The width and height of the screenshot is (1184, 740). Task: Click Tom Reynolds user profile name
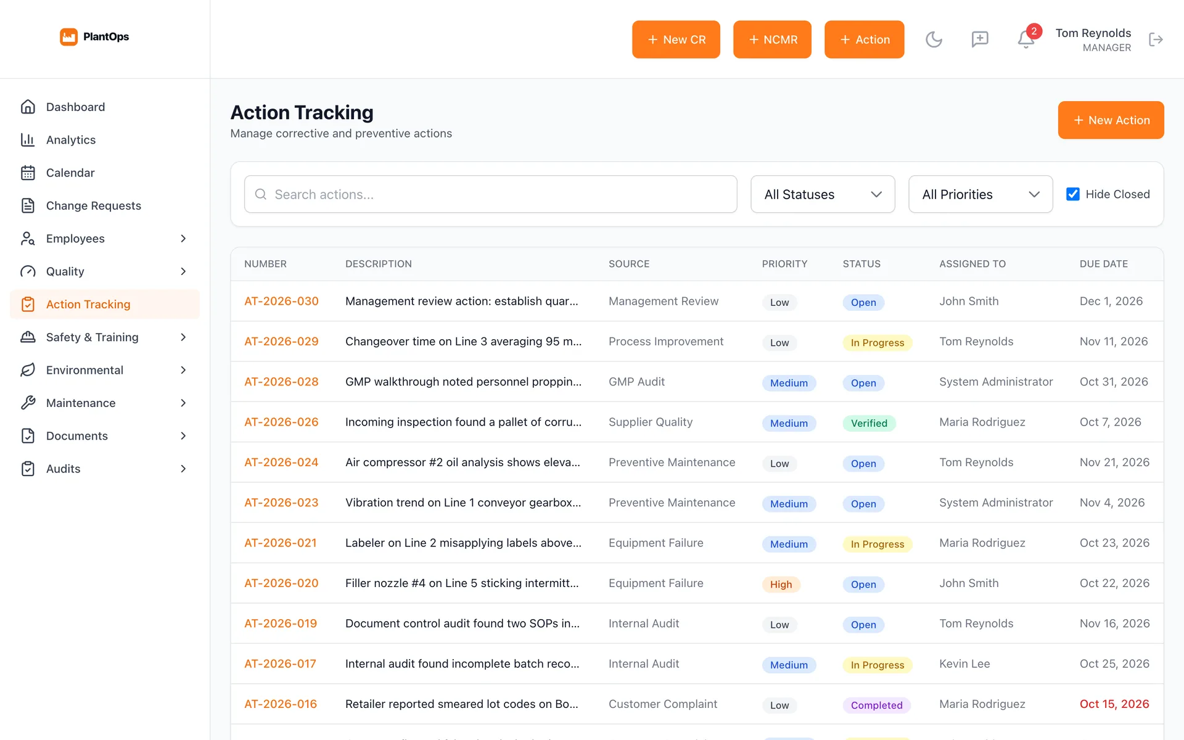[1093, 33]
